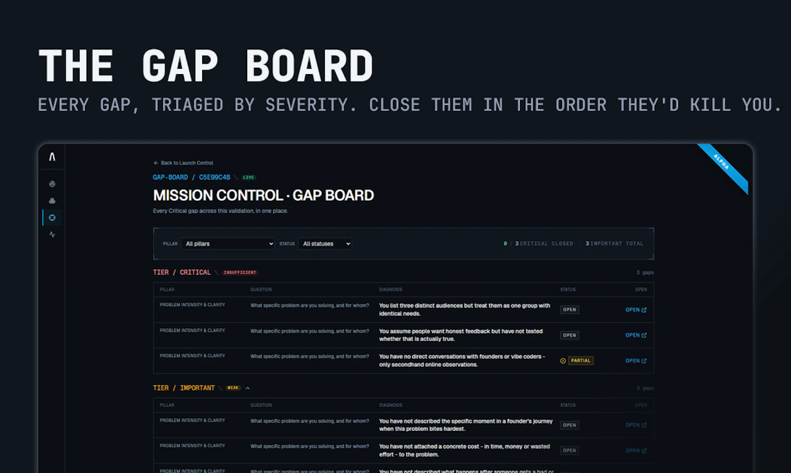Click the pillar cell in 'three distinct audiences' row
The width and height of the screenshot is (791, 473).
click(x=192, y=305)
